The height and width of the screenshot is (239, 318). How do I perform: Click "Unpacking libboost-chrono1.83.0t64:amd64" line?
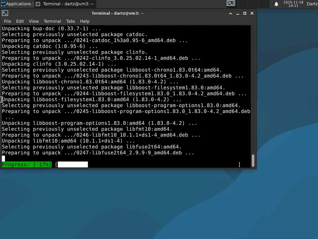click(90, 82)
